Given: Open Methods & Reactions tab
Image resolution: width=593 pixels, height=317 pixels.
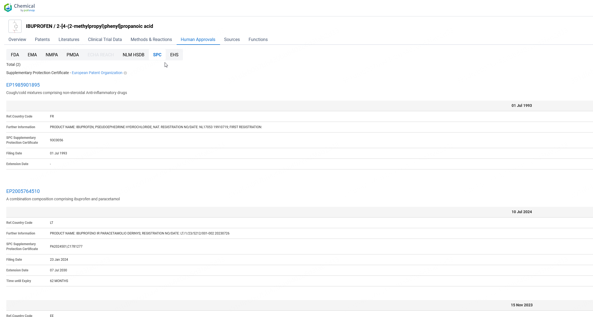Looking at the screenshot, I should 151,39.
